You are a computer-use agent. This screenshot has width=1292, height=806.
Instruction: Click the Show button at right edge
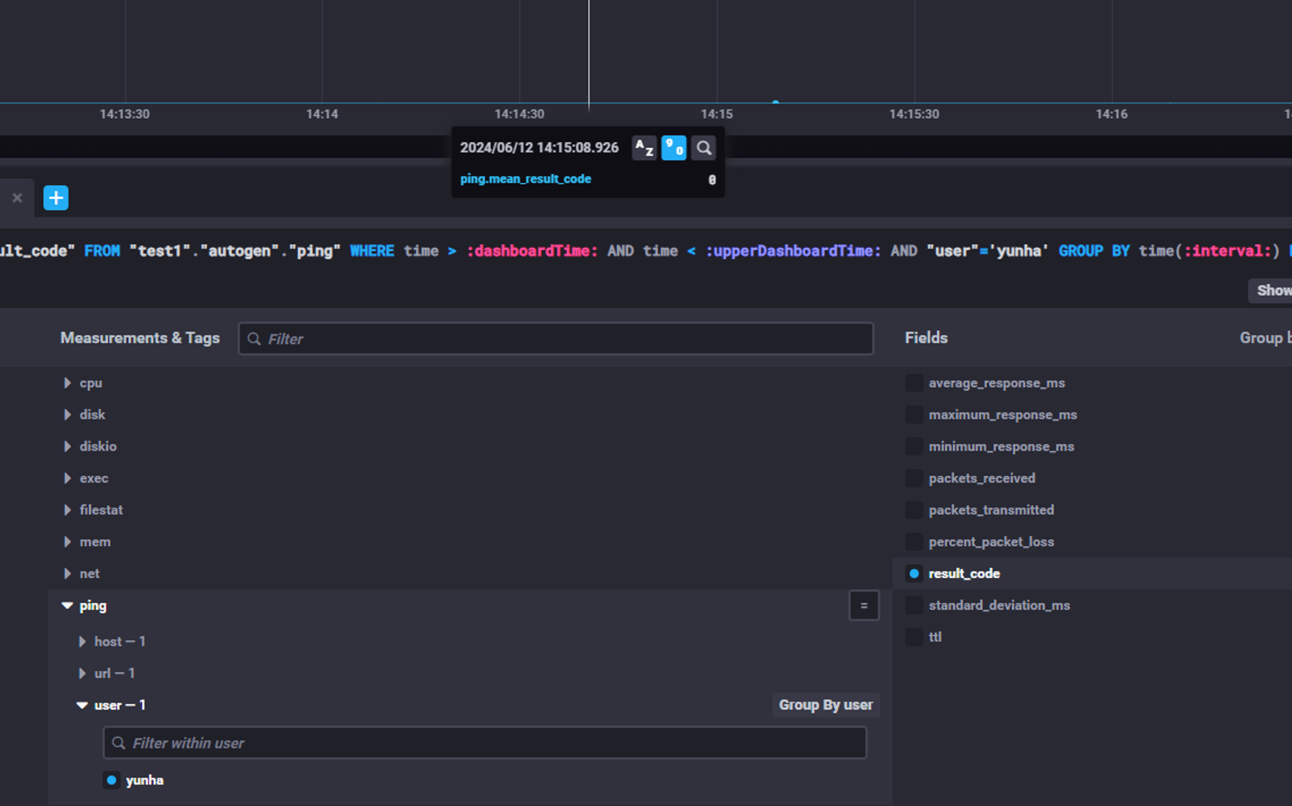pyautogui.click(x=1271, y=291)
